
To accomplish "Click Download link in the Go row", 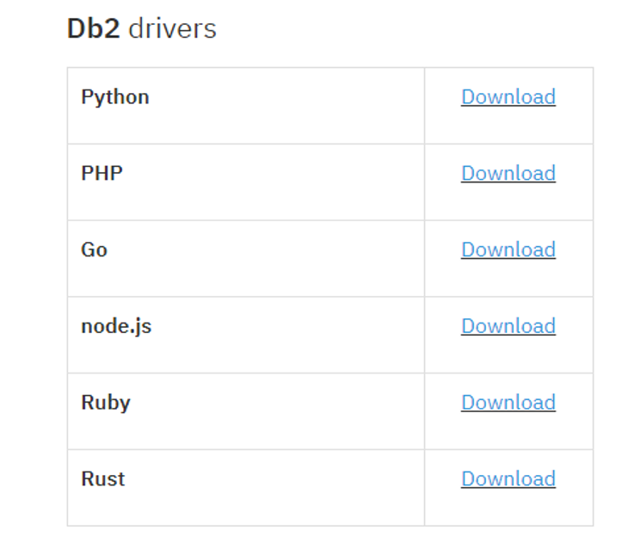I will 508,250.
